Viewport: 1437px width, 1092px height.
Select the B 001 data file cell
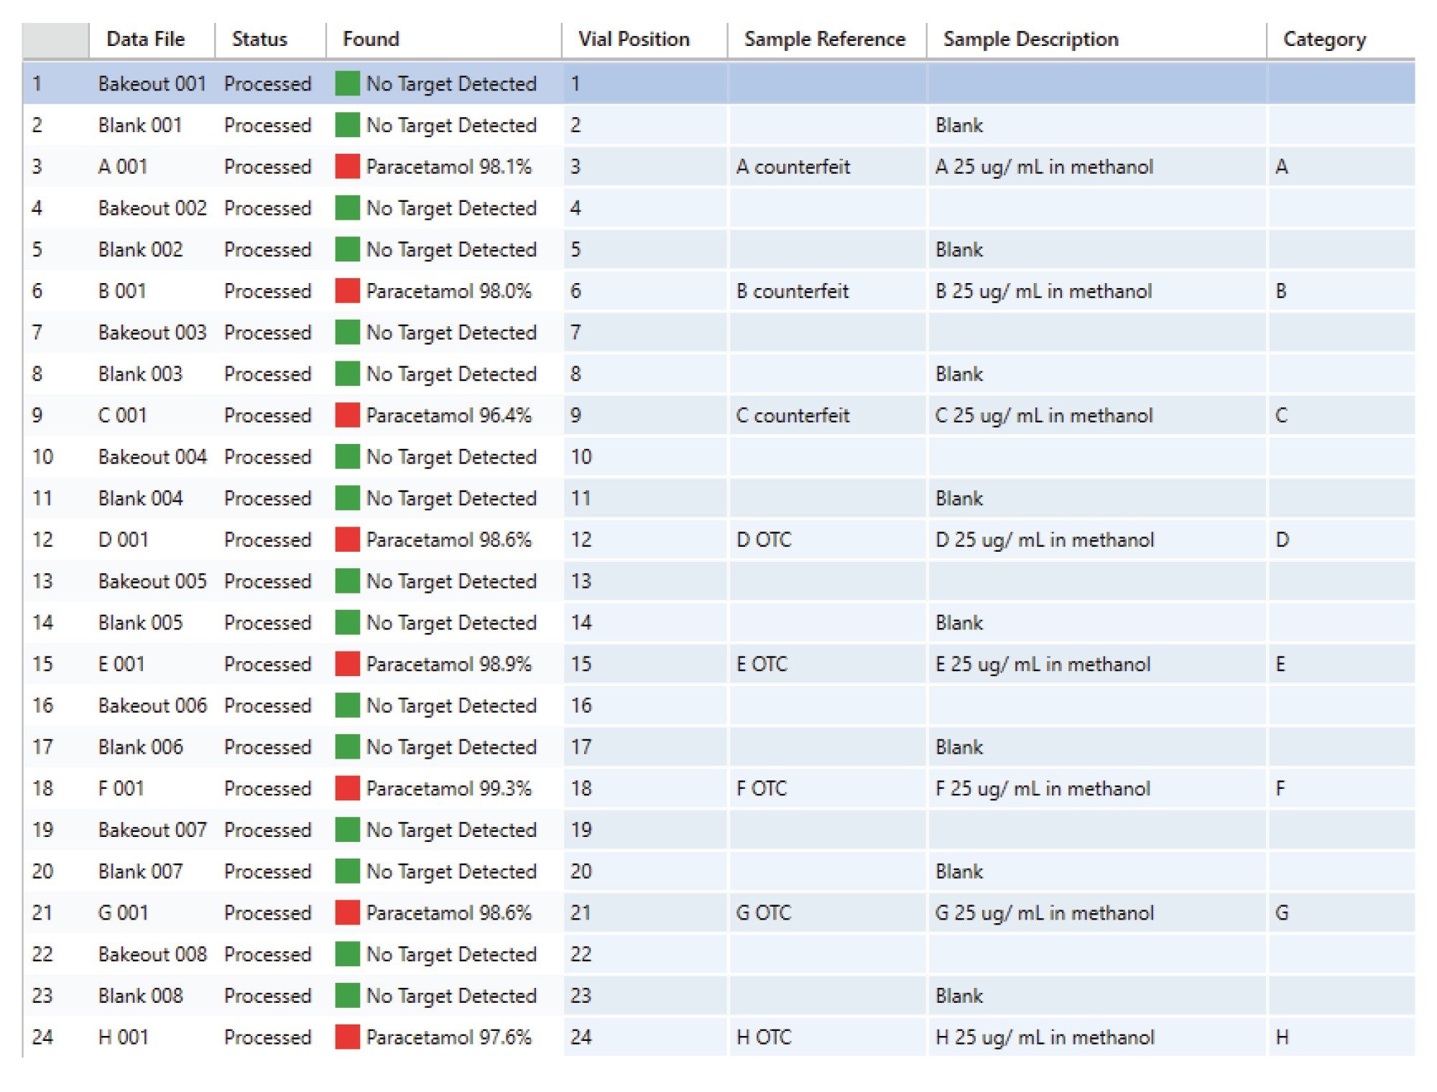click(x=122, y=291)
